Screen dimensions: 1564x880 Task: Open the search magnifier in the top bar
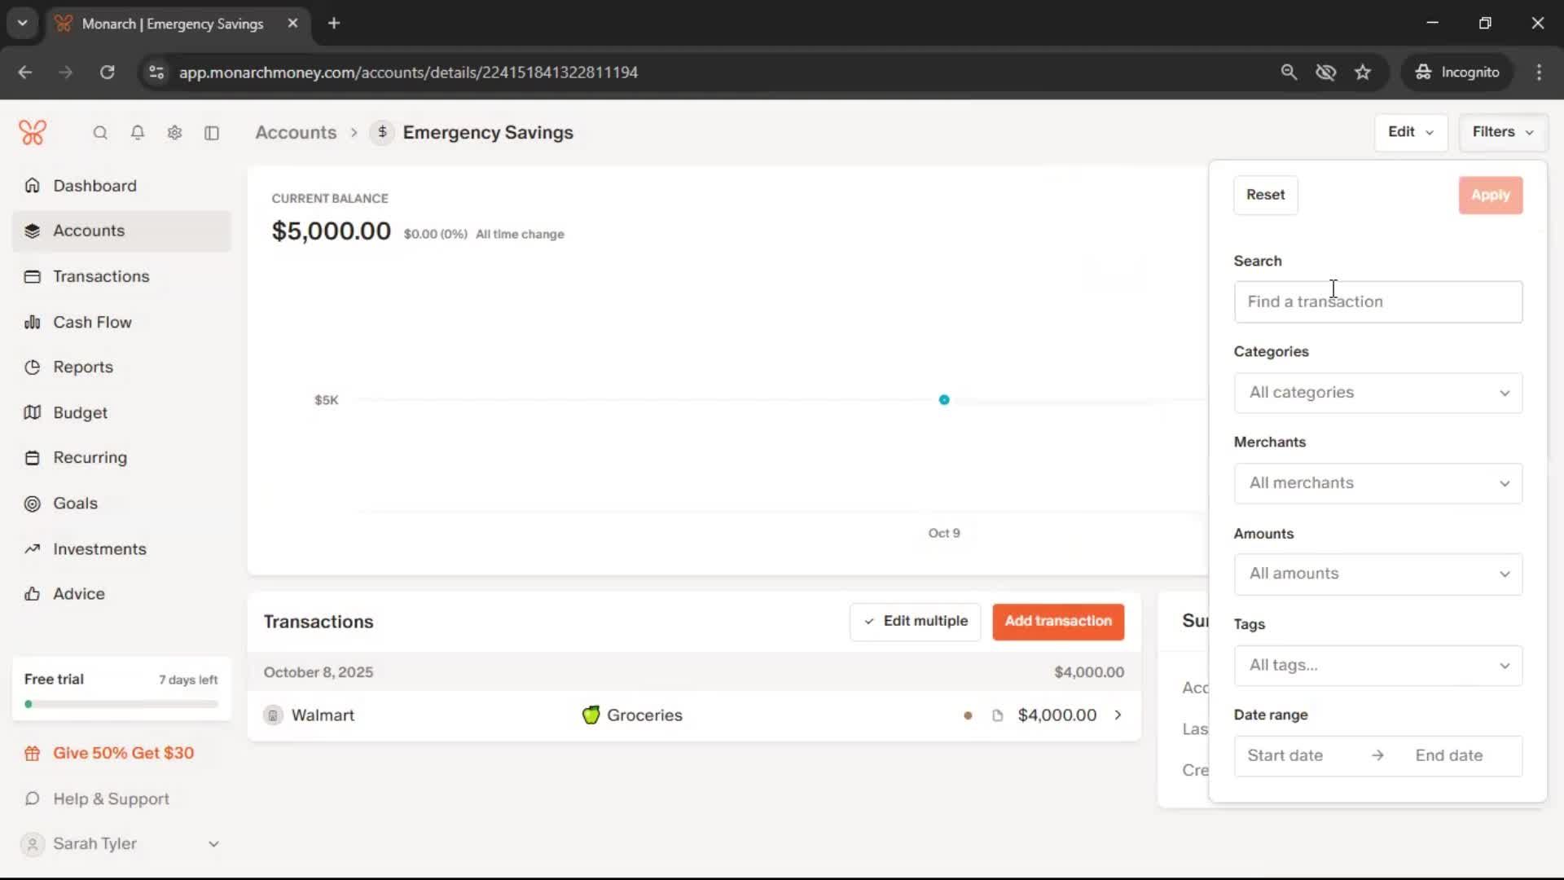coord(99,133)
